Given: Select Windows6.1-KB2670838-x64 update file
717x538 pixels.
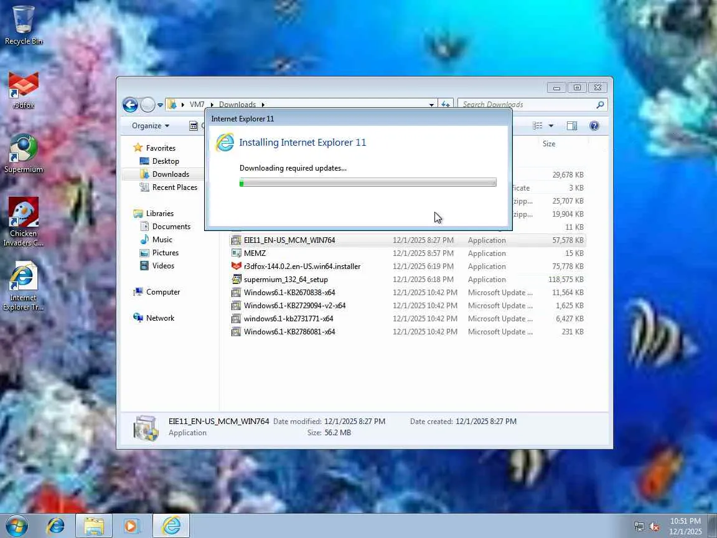Looking at the screenshot, I should click(408, 292).
